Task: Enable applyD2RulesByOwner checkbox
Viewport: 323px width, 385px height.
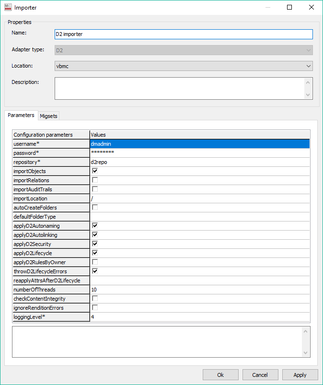Action: pyautogui.click(x=95, y=262)
